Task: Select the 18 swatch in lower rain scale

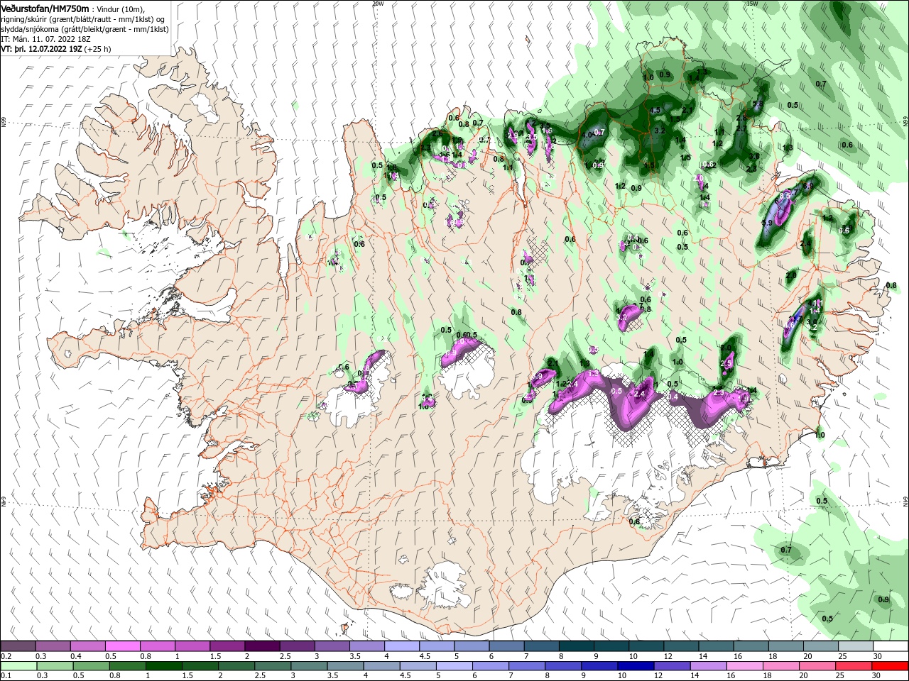Action: pyautogui.click(x=781, y=666)
